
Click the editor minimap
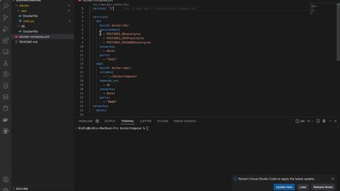click(x=313, y=9)
